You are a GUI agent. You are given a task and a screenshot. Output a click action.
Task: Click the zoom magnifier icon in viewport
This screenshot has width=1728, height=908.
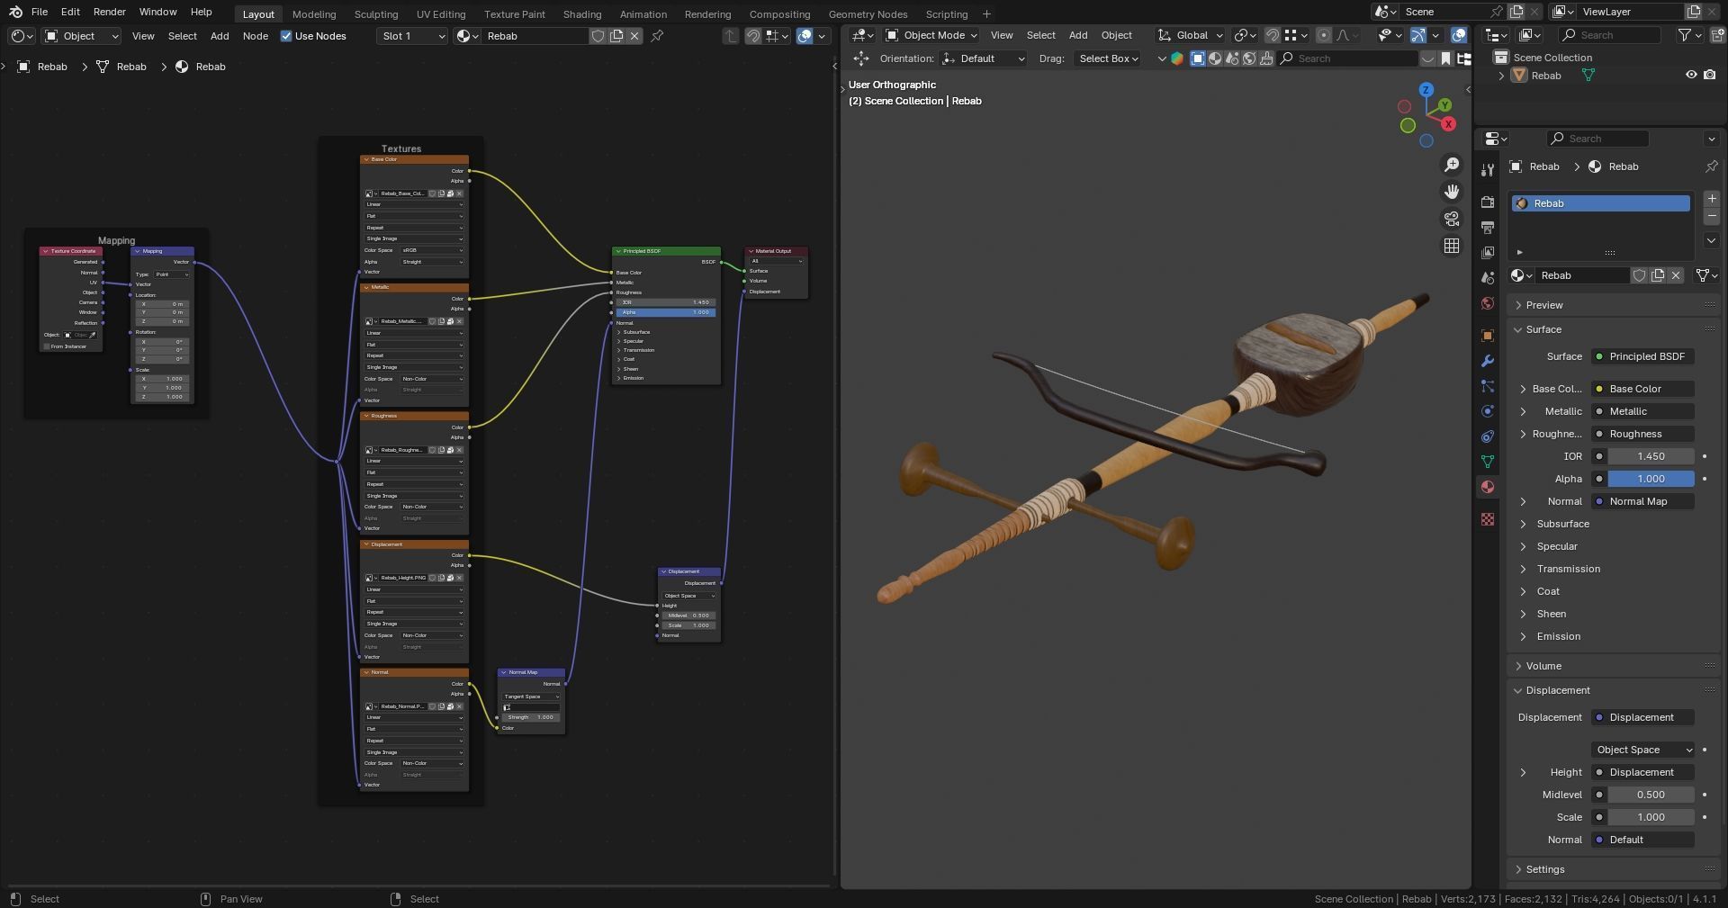1451,165
